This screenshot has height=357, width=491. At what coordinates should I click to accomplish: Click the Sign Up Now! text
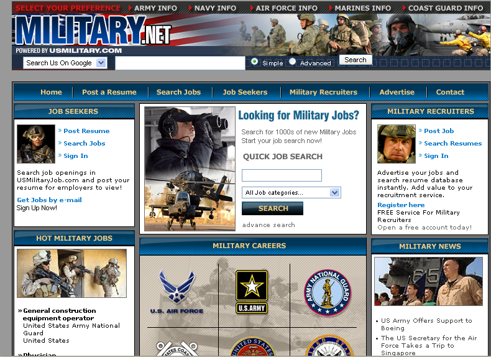37,208
